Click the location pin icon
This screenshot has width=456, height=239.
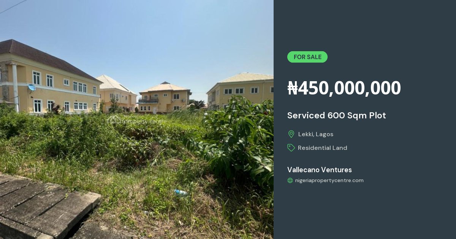tap(291, 134)
